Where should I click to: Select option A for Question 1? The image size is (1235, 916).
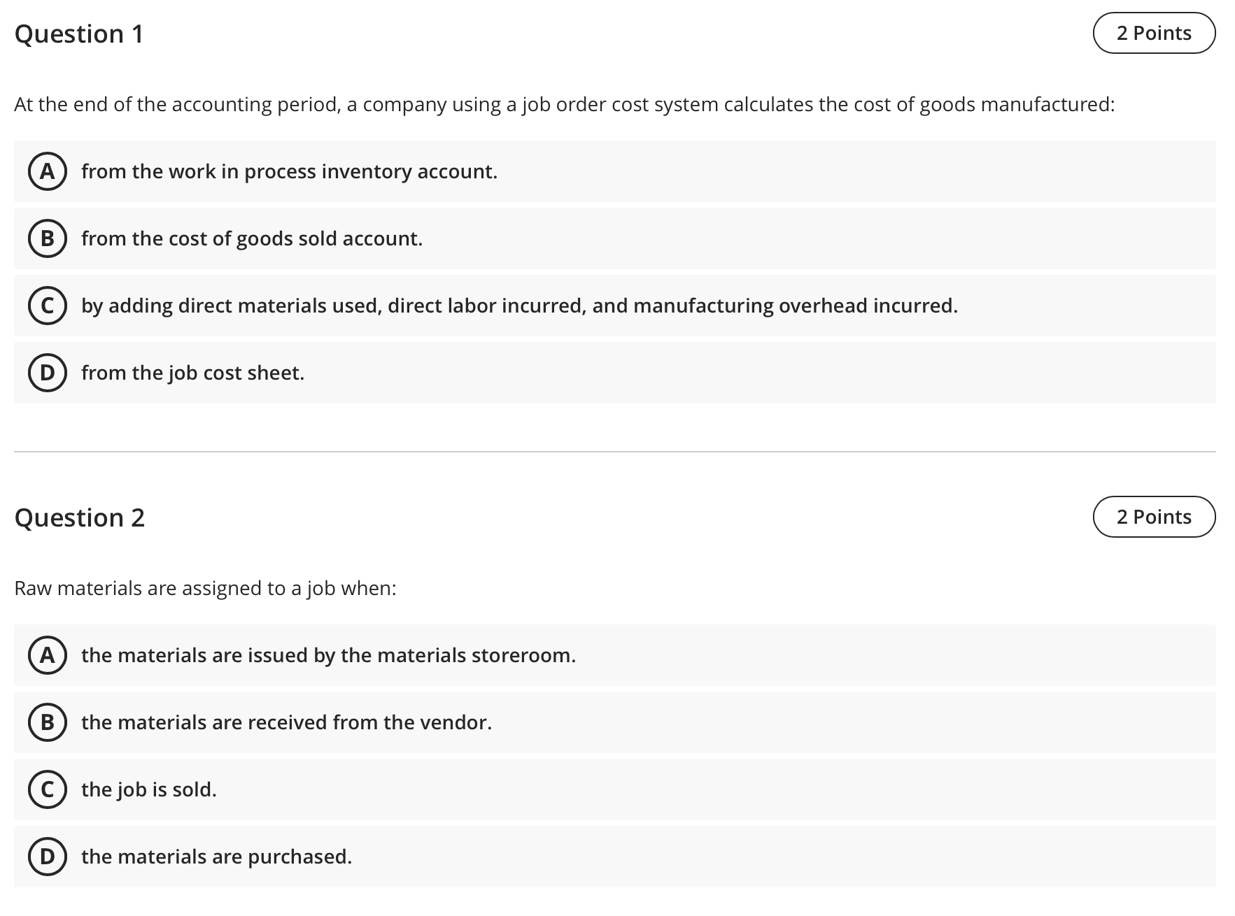[x=48, y=171]
